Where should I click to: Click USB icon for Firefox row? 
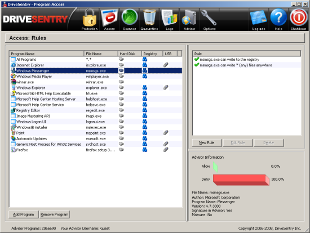point(166,150)
